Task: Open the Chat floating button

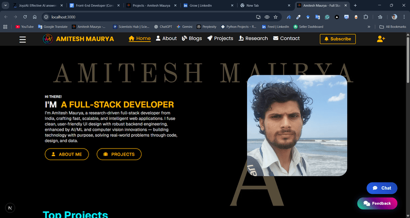Action: (x=382, y=188)
